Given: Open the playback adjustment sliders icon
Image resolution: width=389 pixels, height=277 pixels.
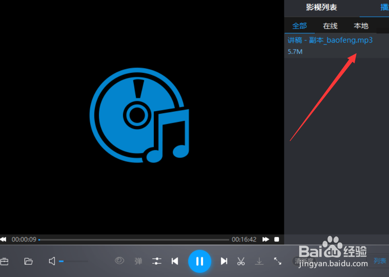Looking at the screenshot, I should click(x=156, y=261).
